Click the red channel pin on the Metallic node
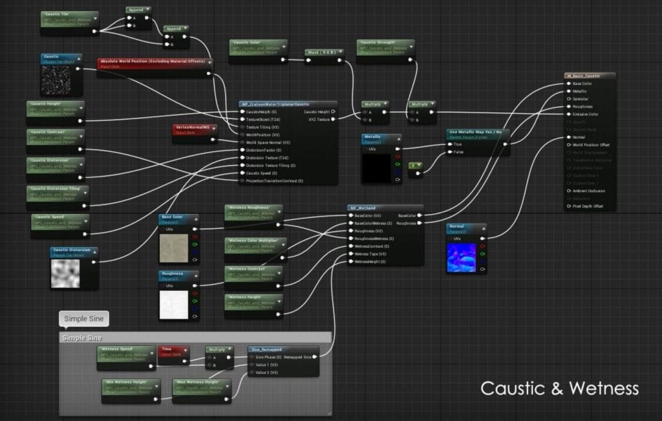Screen dimensions: 662x421 [398, 157]
